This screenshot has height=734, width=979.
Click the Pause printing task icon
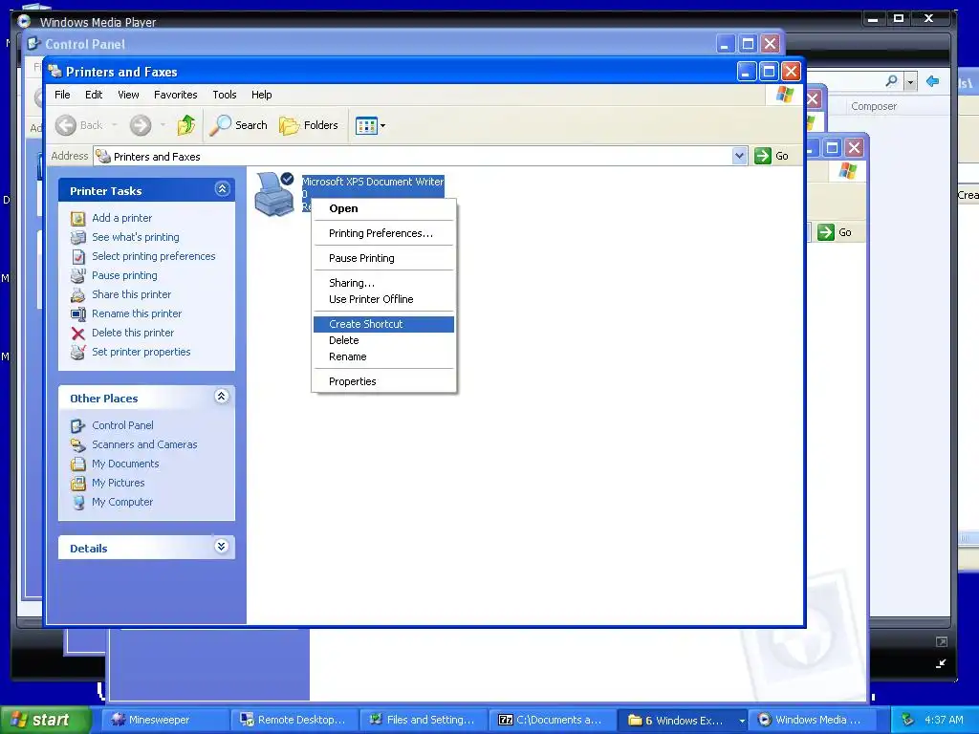[78, 275]
